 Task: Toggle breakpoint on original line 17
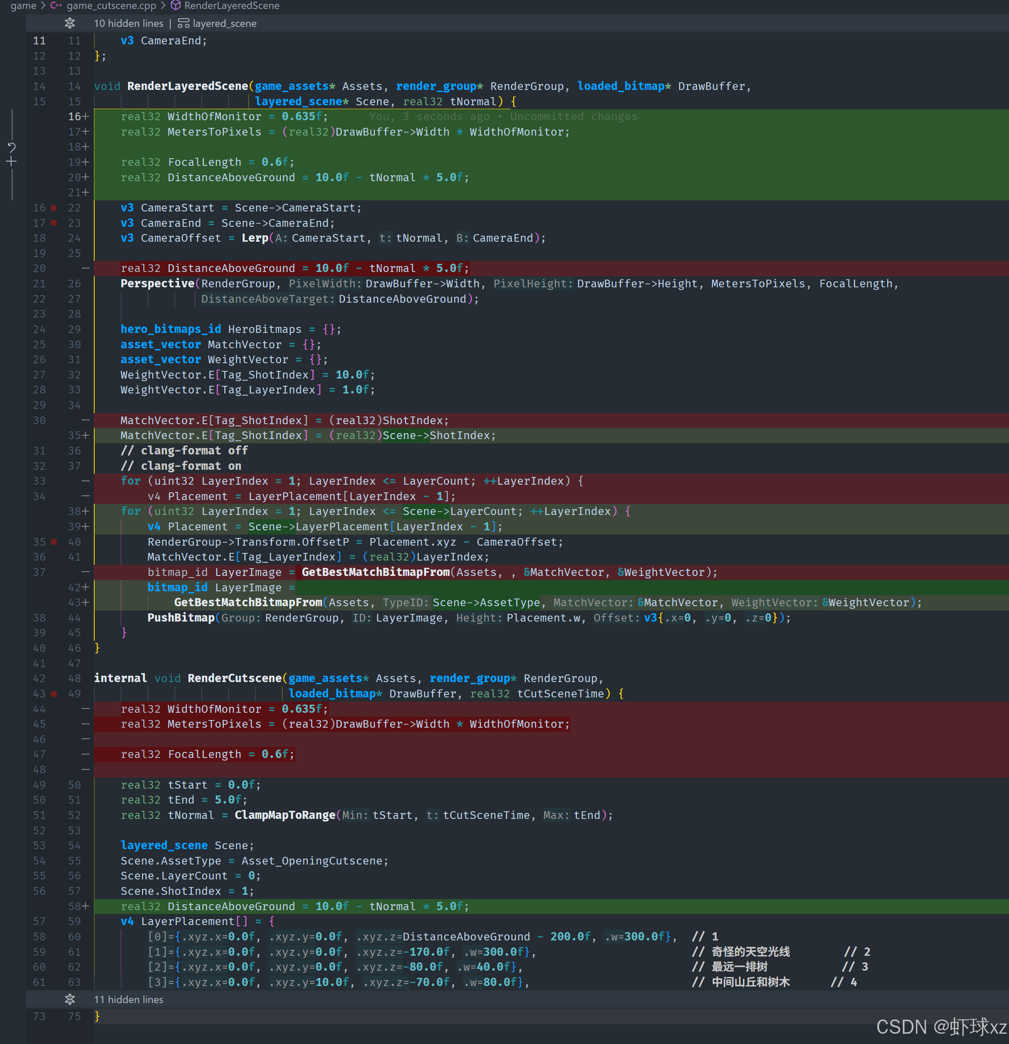[54, 223]
